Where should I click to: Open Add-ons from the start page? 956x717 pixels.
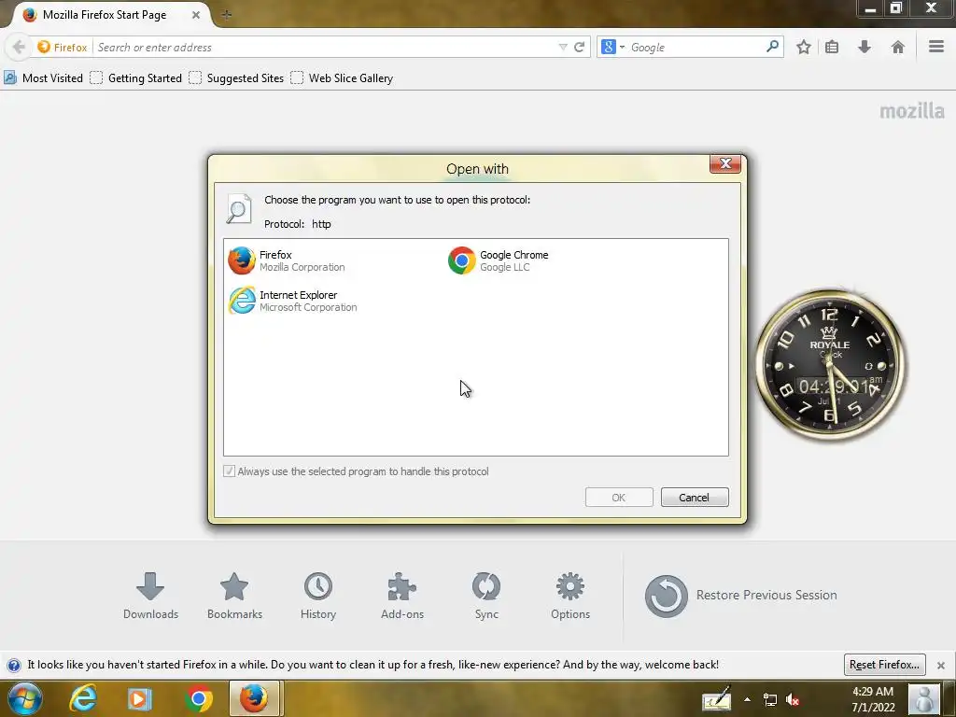point(402,596)
